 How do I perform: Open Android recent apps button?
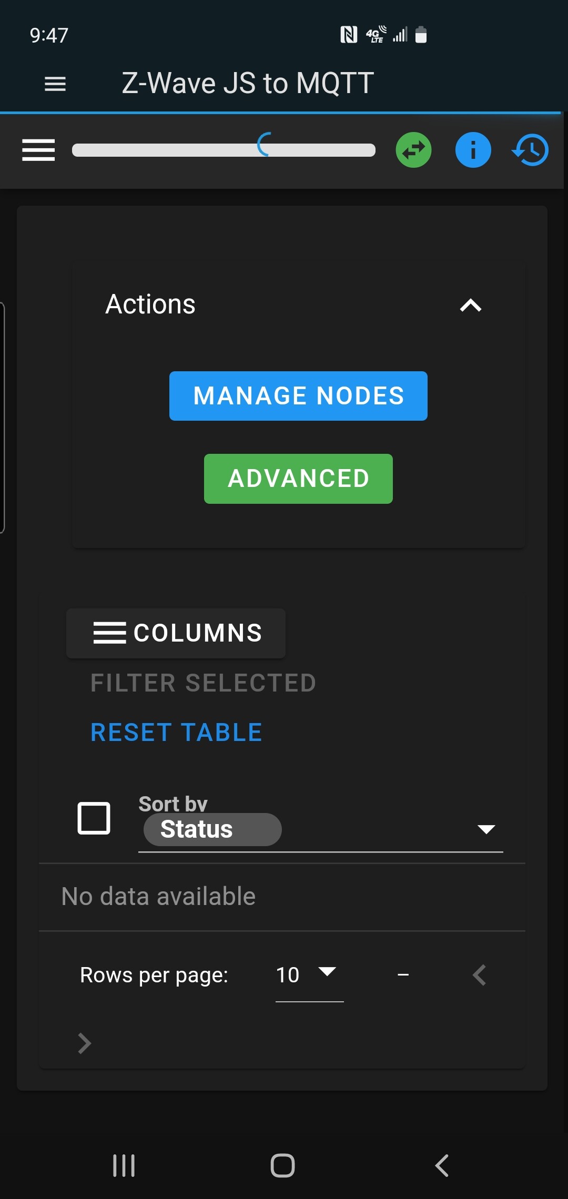tap(124, 1165)
